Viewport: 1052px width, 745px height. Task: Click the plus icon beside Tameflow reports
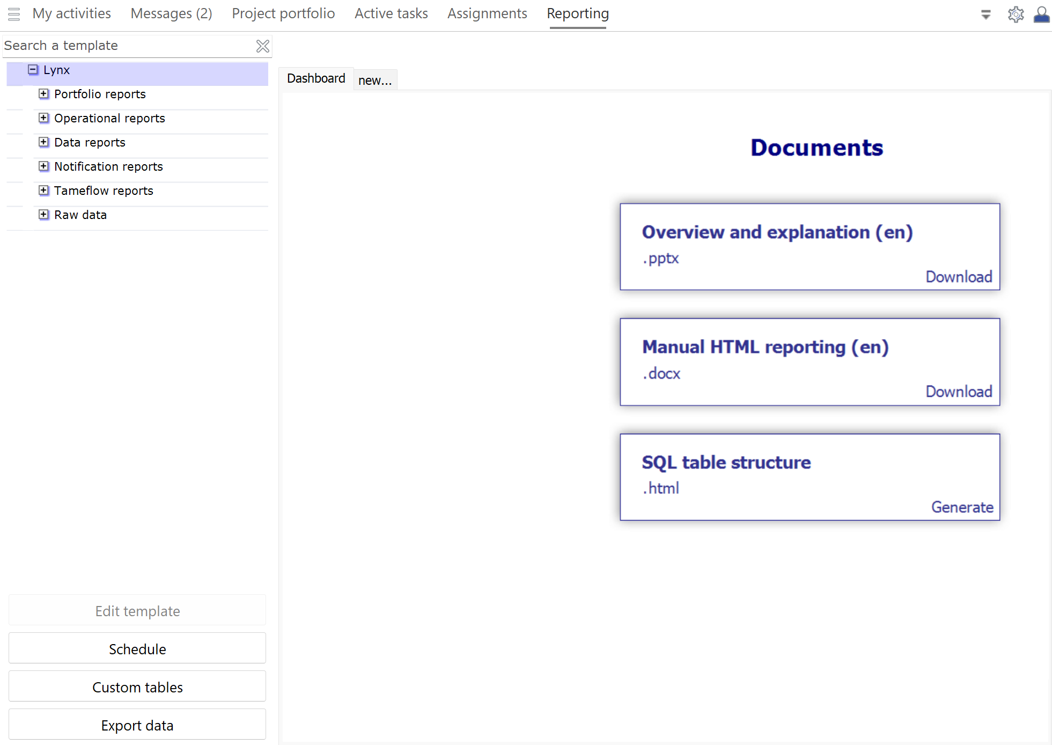pyautogui.click(x=43, y=190)
